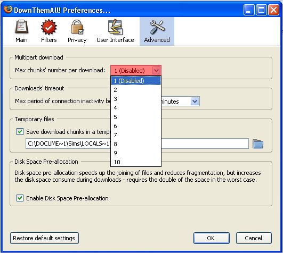This screenshot has width=283, height=253.
Task: Confirm preferences with OK
Action: (212, 238)
